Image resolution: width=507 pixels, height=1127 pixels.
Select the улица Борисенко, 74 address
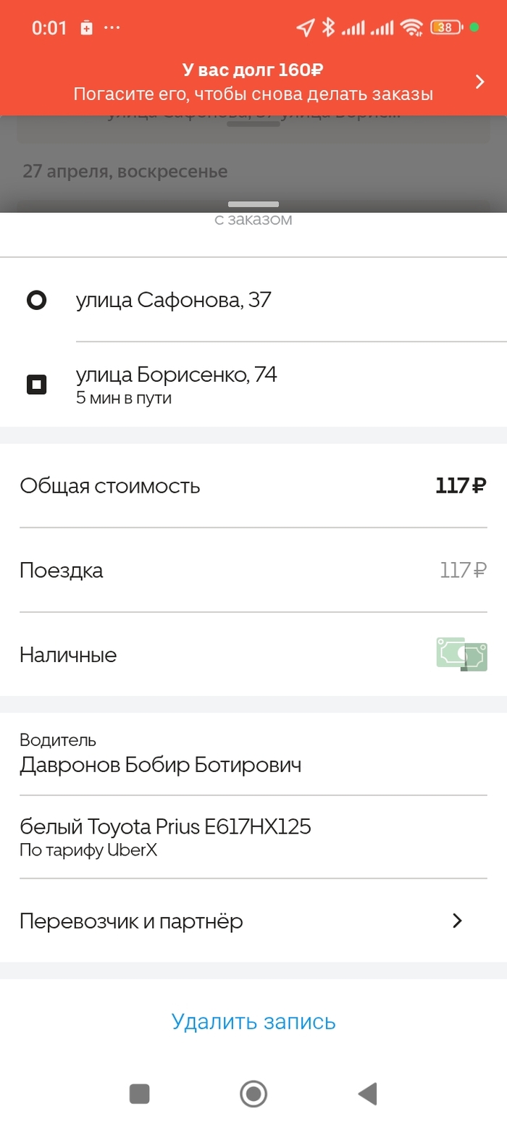click(176, 376)
